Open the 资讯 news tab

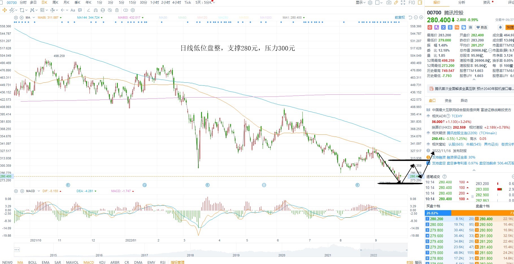coord(487,3)
